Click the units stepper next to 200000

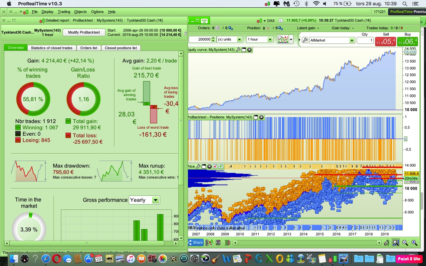(x=213, y=39)
